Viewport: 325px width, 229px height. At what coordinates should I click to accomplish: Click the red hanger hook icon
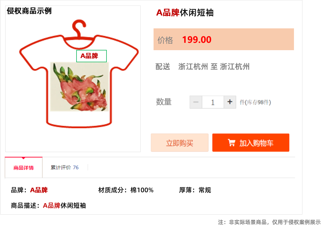(x=79, y=29)
